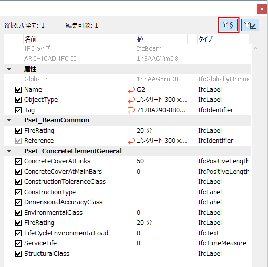This screenshot has width=268, height=267.
Task: Edit ConcreteCoverAtMainBars value 0
Action: click(x=139, y=172)
